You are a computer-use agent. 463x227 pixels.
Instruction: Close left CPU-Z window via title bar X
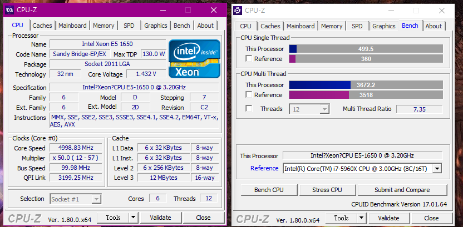(x=214, y=10)
